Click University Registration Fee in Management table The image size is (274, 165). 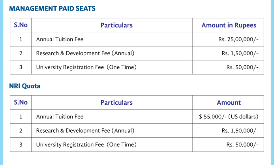[86, 67]
